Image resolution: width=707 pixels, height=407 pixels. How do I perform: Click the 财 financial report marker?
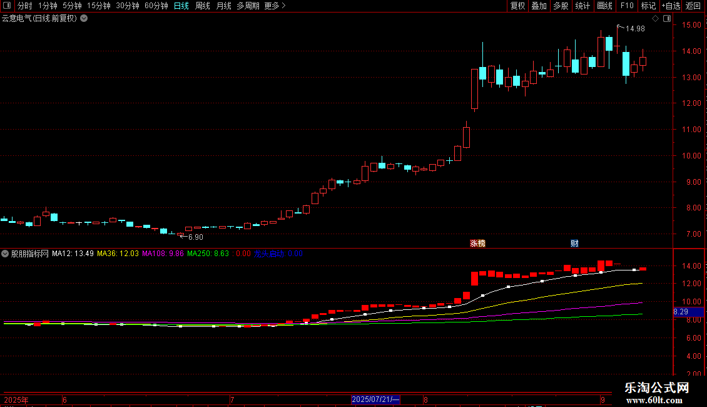pos(574,244)
